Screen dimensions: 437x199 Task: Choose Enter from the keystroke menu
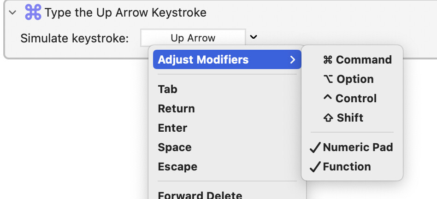click(x=173, y=128)
